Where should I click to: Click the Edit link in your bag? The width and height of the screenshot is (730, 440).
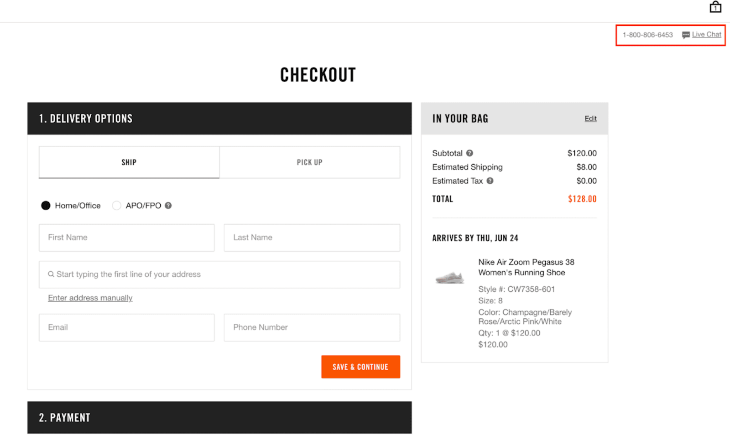[590, 118]
